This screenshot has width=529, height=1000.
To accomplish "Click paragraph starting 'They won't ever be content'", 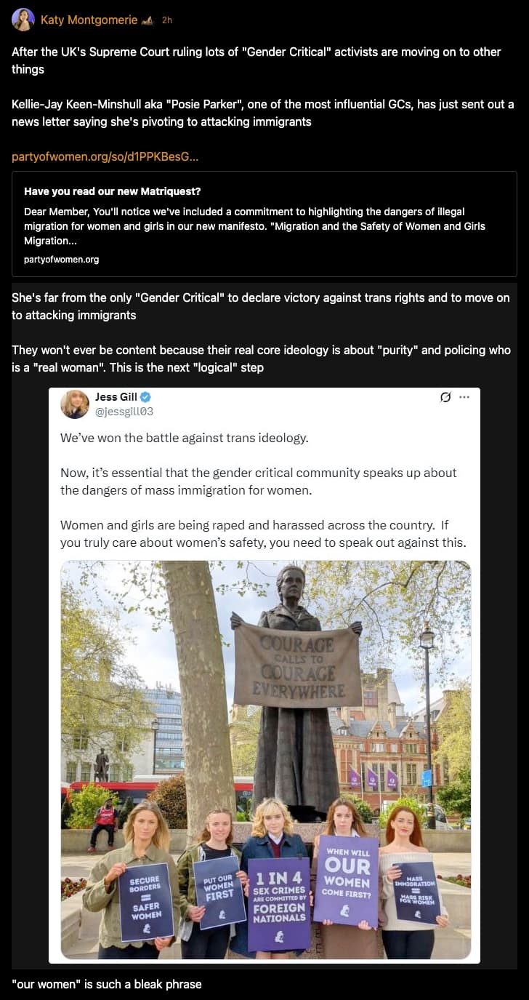I will pyautogui.click(x=262, y=359).
